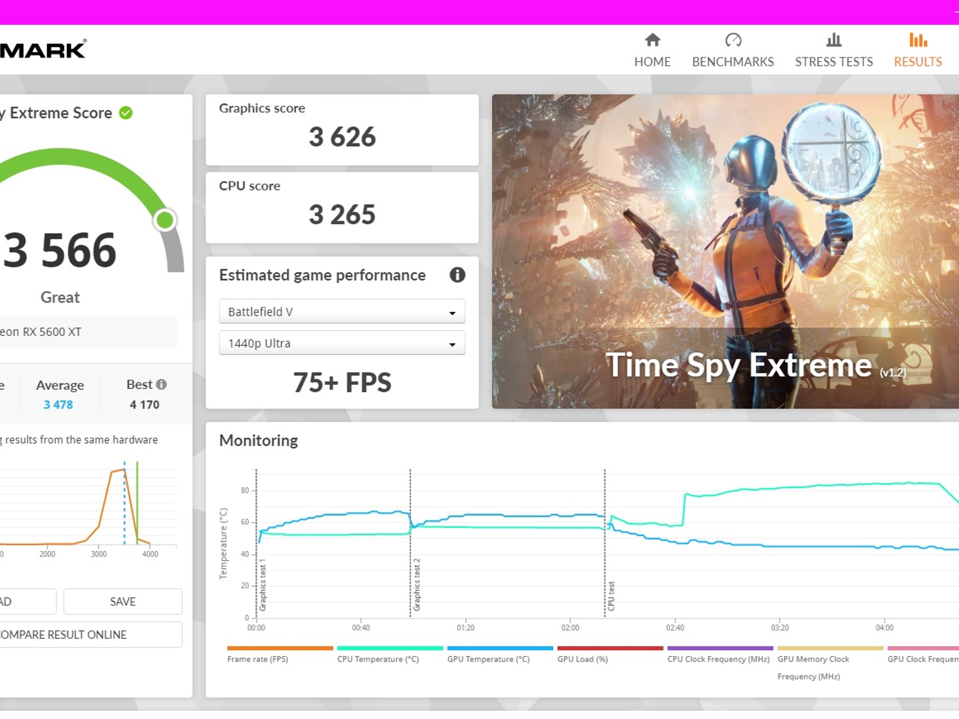Click the 3DMark logo

(43, 50)
